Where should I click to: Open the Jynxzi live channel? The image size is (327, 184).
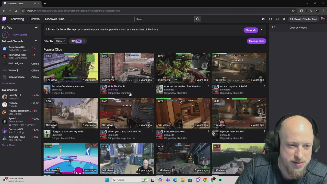point(20,121)
